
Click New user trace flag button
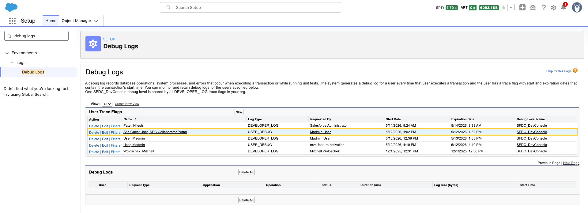(x=239, y=112)
